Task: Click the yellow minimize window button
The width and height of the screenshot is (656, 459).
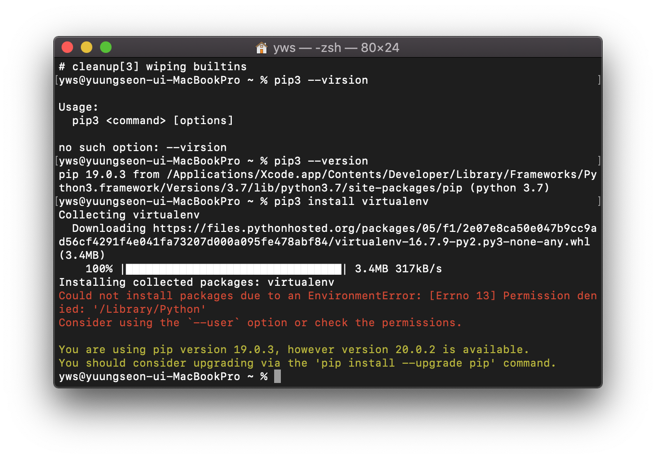Action: point(87,47)
